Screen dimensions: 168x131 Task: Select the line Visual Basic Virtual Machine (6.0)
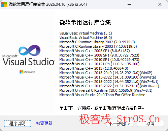86,38
